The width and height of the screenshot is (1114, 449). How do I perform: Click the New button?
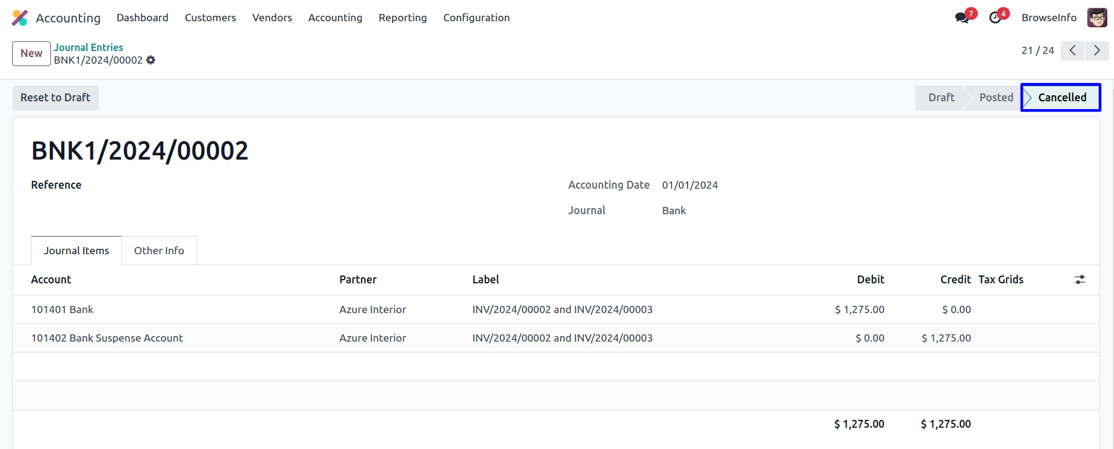click(x=32, y=53)
